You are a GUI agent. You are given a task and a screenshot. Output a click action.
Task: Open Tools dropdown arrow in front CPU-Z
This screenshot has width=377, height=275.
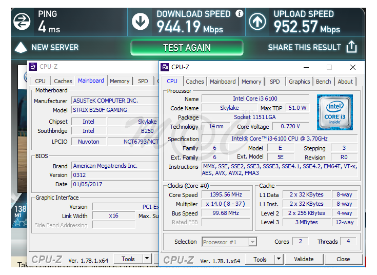point(279,260)
